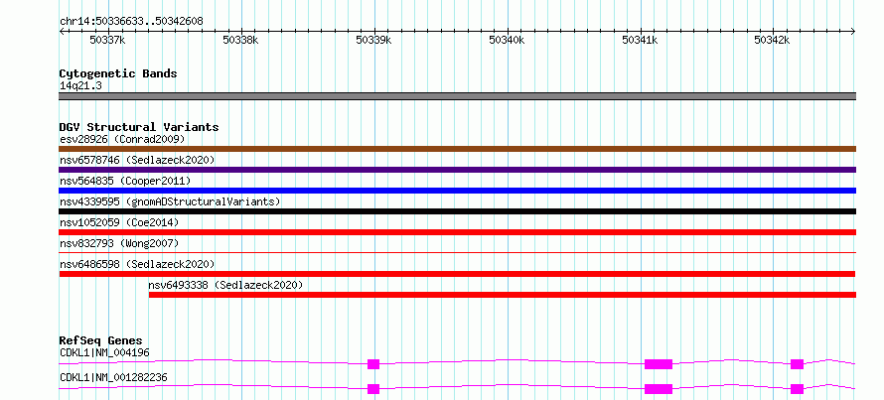Open nsv4339595 (gnomADStructuralVariants) label
This screenshot has height=400, width=884.
170,201
